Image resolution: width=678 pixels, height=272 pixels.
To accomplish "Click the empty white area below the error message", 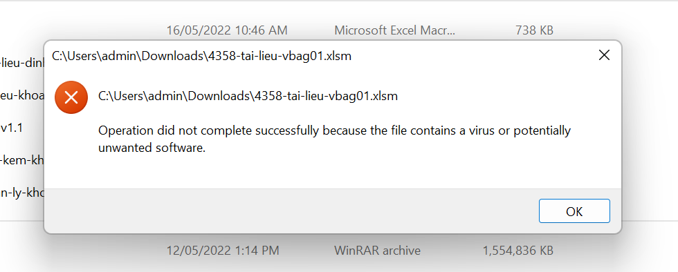I will pyautogui.click(x=333, y=172).
